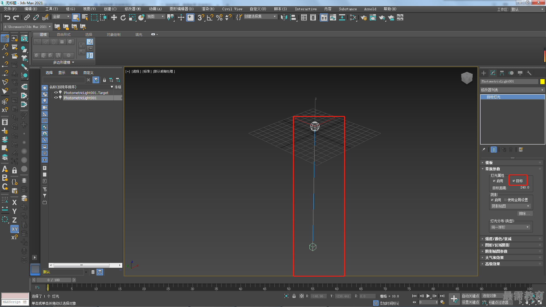Viewport: 546px width, 307px height.
Task: Click 多边形建模 panel label
Action: coord(63,62)
